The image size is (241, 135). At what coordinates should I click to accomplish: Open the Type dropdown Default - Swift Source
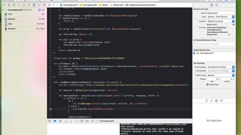point(220,16)
